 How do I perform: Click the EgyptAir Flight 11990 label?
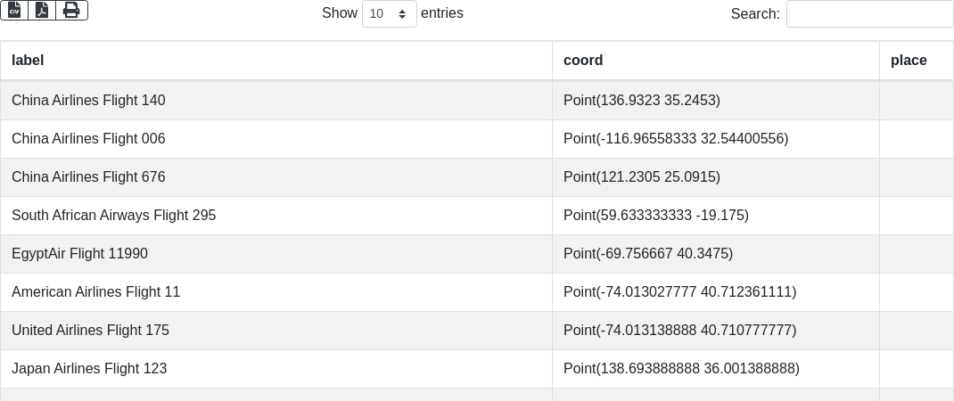click(x=79, y=254)
